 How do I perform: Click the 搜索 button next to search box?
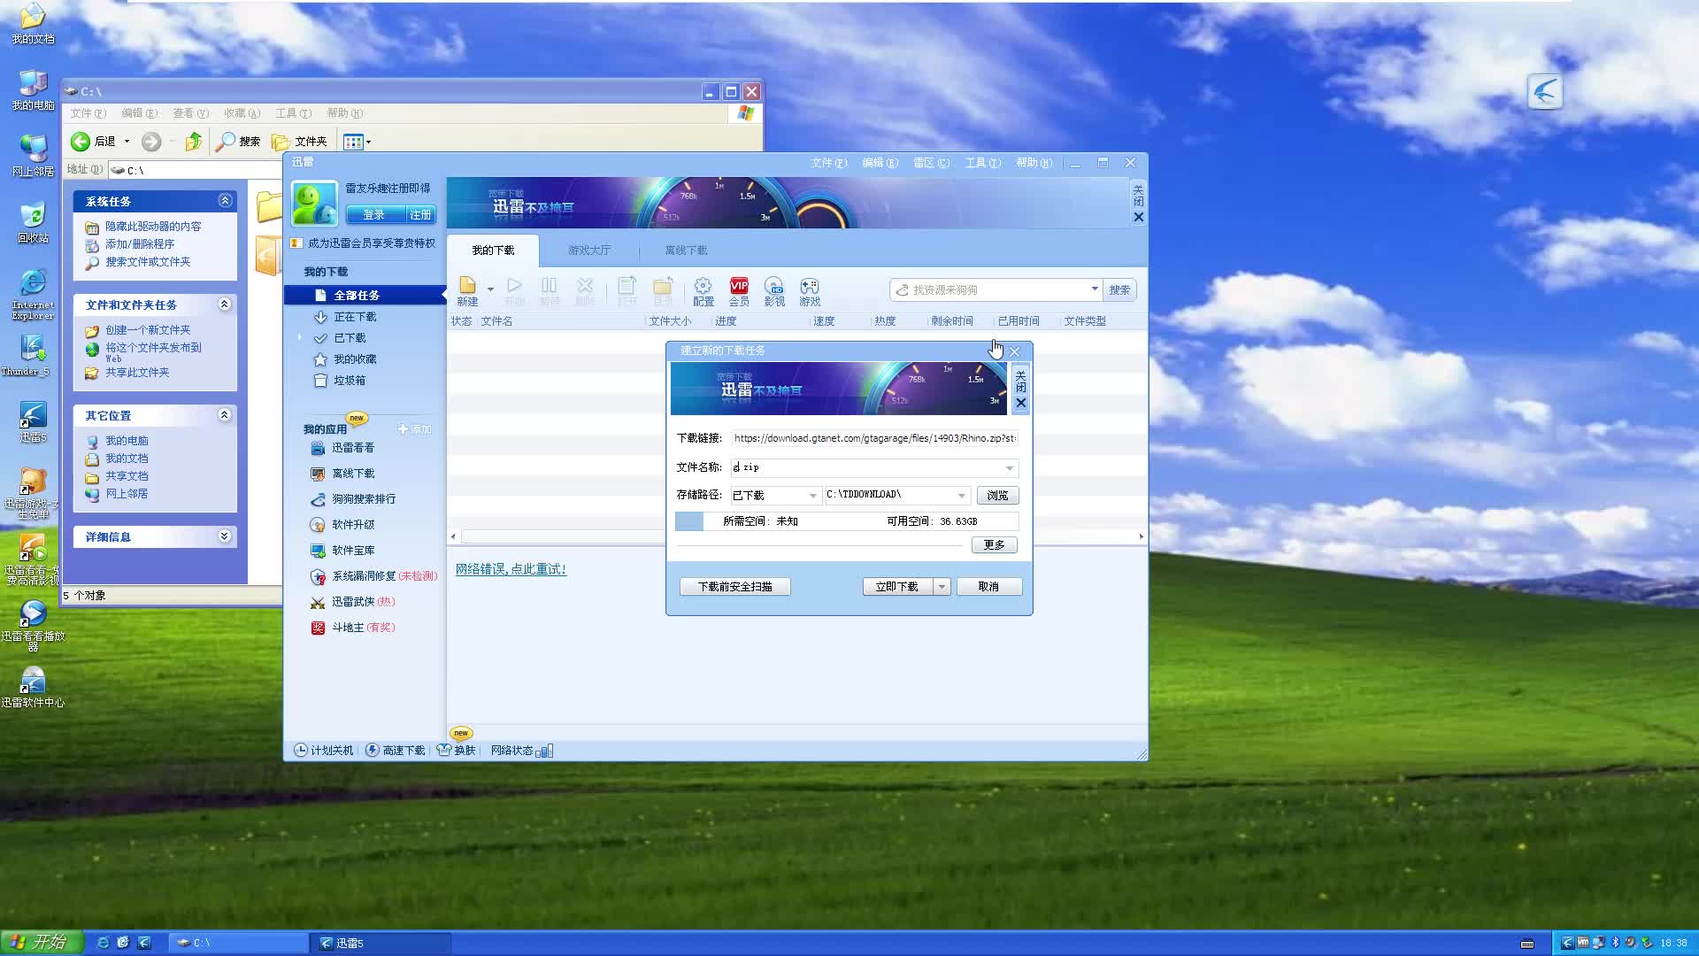click(1119, 289)
